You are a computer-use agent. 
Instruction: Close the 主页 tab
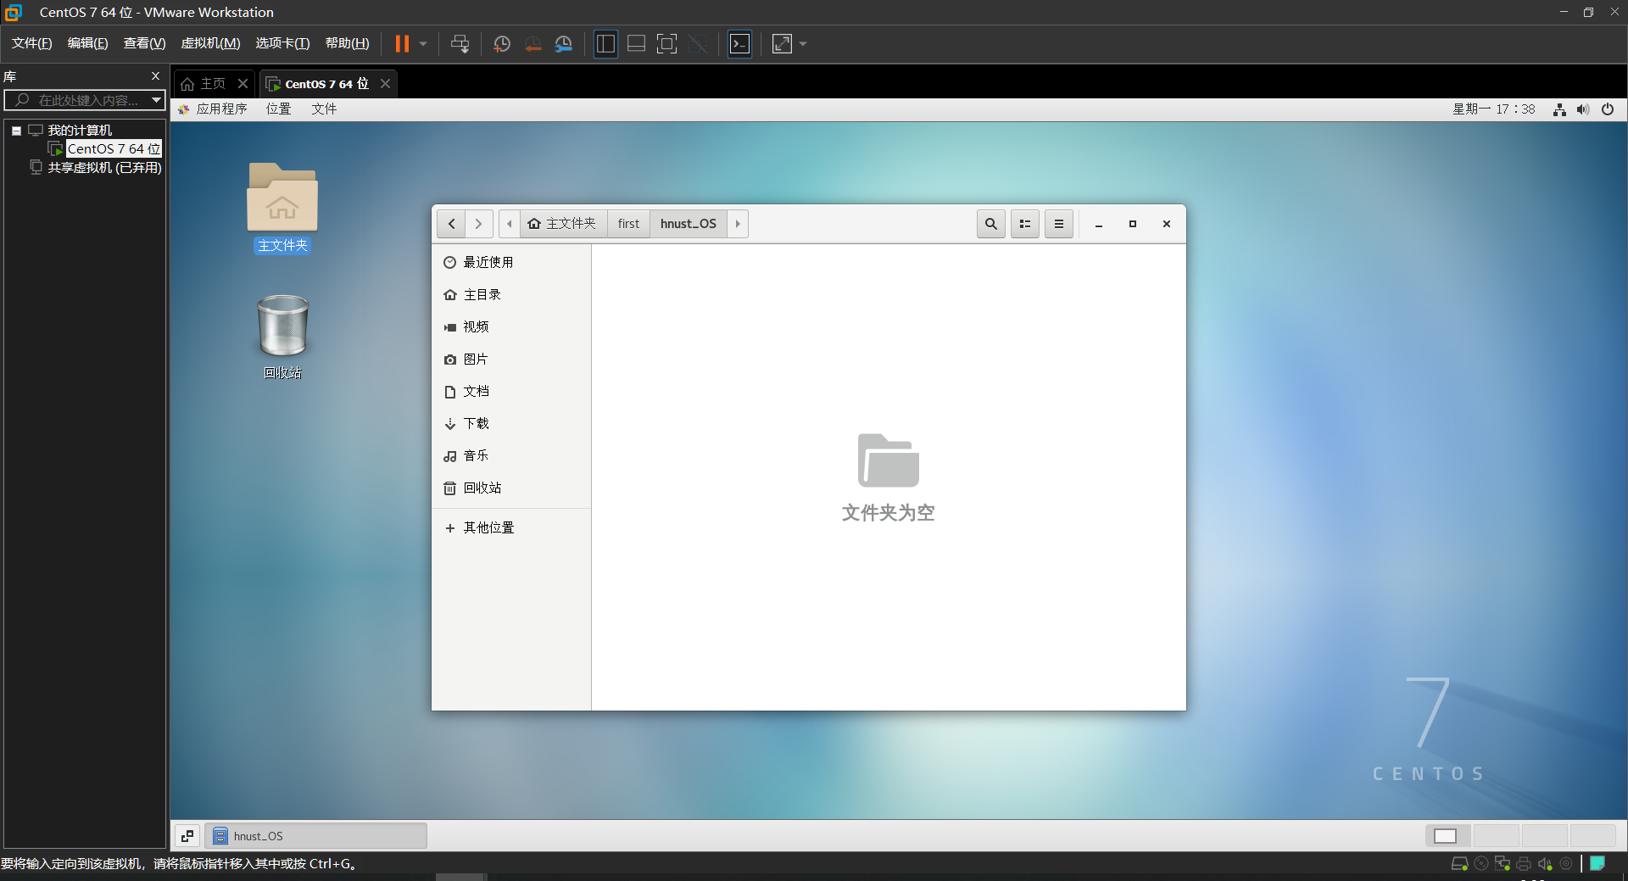(243, 83)
